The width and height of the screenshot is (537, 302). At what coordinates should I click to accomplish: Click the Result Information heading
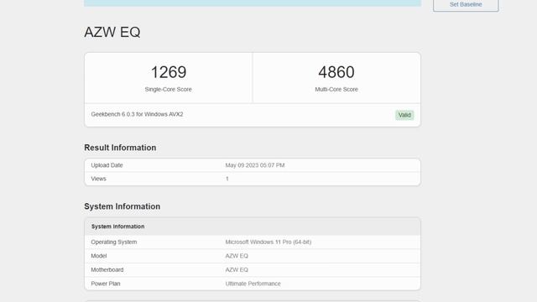click(x=120, y=148)
